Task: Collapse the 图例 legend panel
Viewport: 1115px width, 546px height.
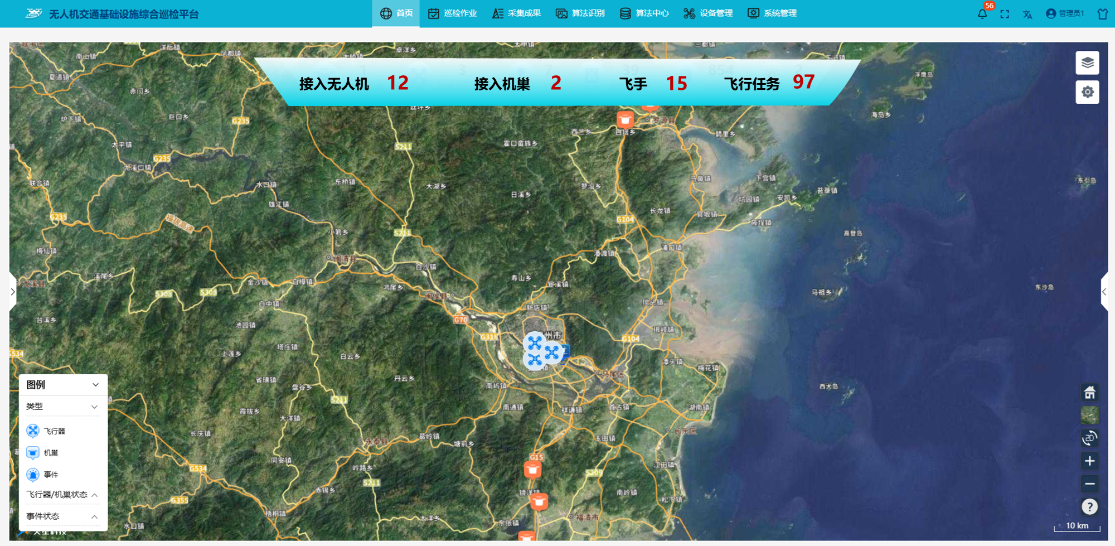Action: tap(95, 385)
